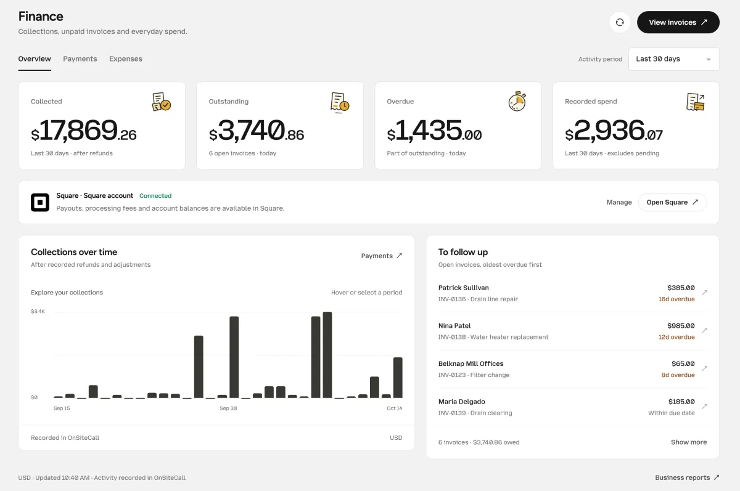
Task: Click the Collections over time heading
Action: coord(74,252)
